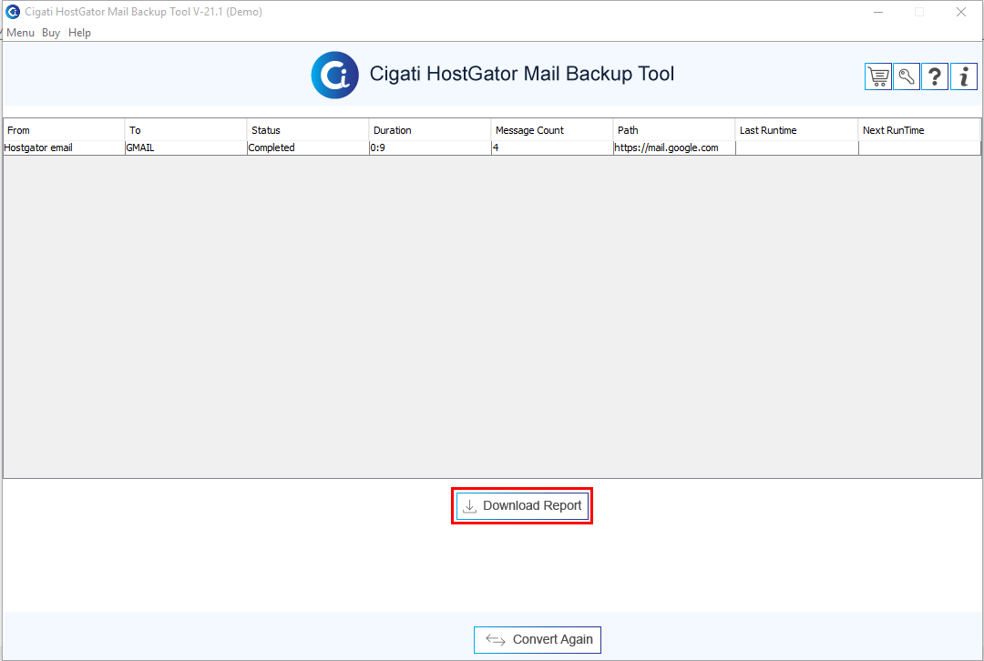
Task: Click the Message Count column header
Action: [551, 130]
